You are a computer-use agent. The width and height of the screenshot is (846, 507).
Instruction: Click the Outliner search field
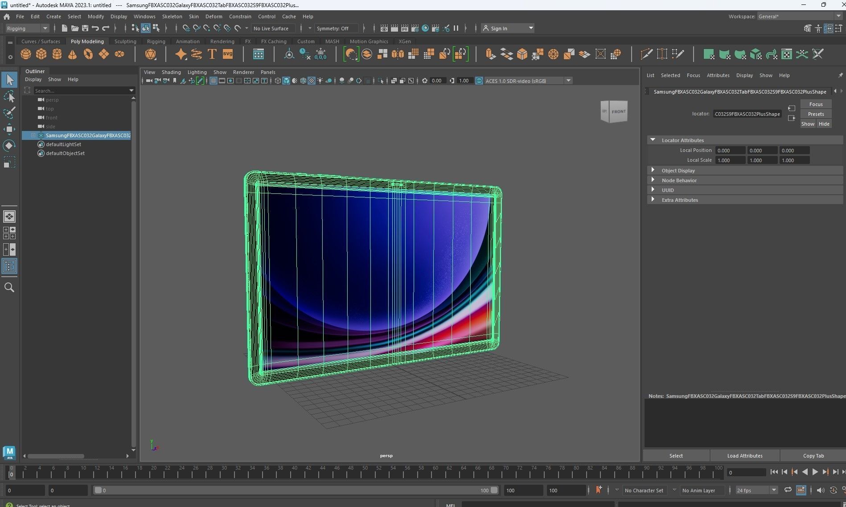(81, 90)
